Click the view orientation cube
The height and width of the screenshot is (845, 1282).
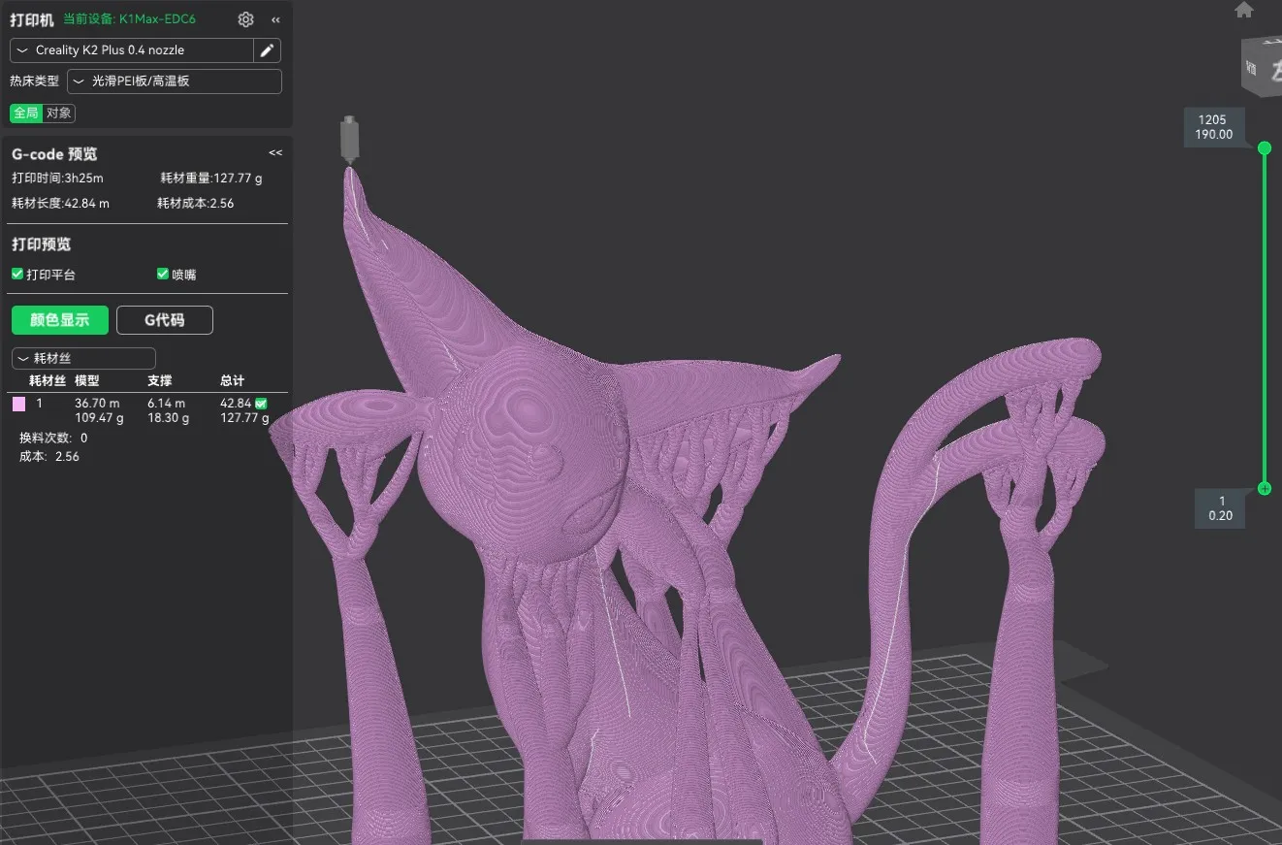coord(1261,66)
